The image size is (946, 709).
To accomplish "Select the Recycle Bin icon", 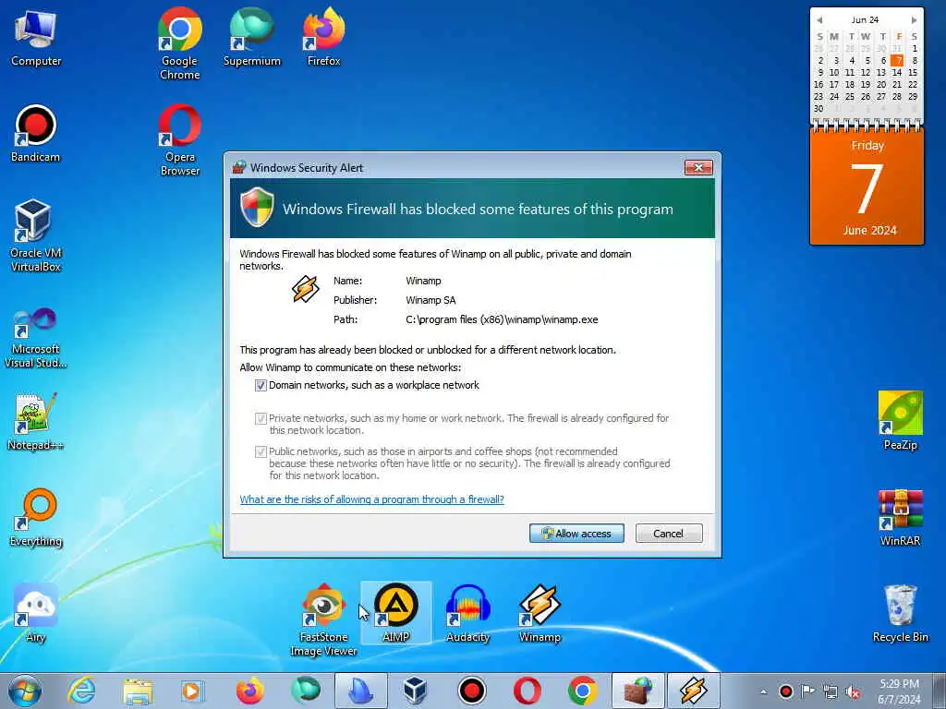I will 900,614.
